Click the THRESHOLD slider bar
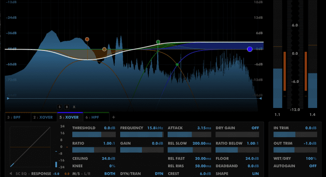Image resolution: width=326 pixels, height=177 pixels. point(94,135)
